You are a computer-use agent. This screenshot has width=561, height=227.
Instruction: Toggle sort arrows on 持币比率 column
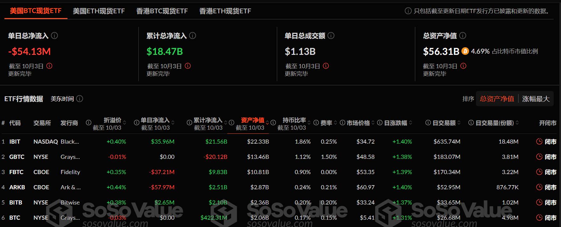(x=309, y=123)
